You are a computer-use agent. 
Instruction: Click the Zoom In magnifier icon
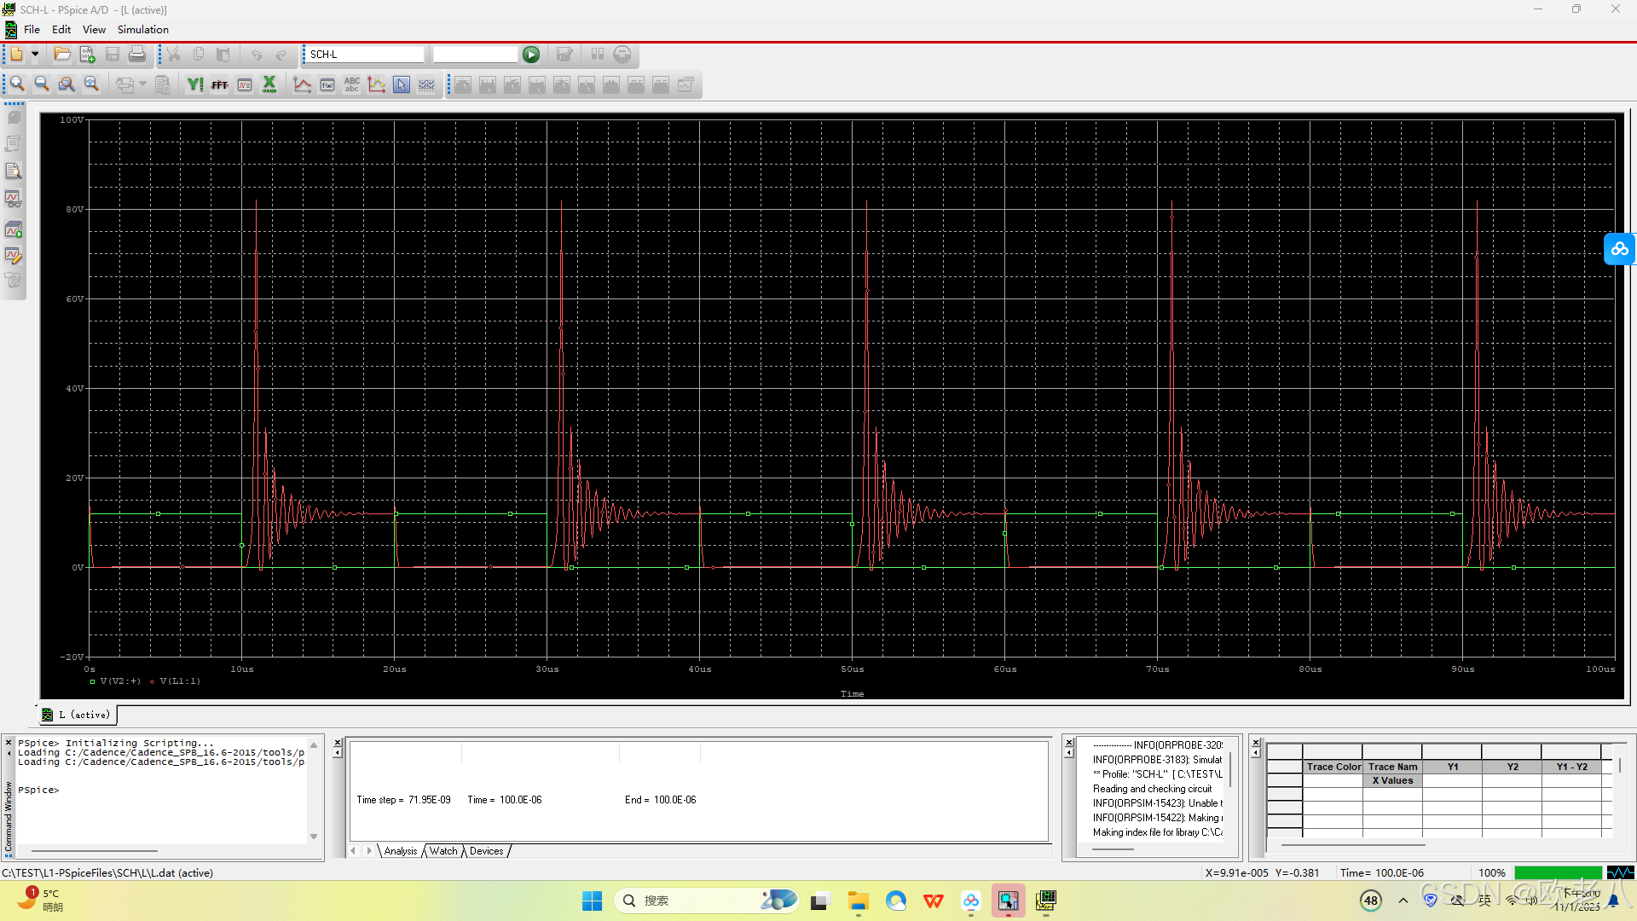coord(17,84)
